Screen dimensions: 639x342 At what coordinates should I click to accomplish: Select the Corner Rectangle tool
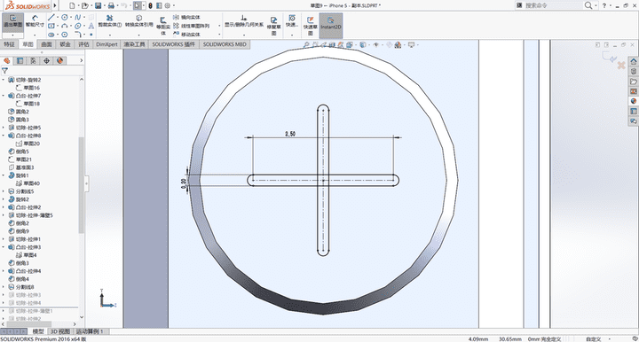point(51,26)
